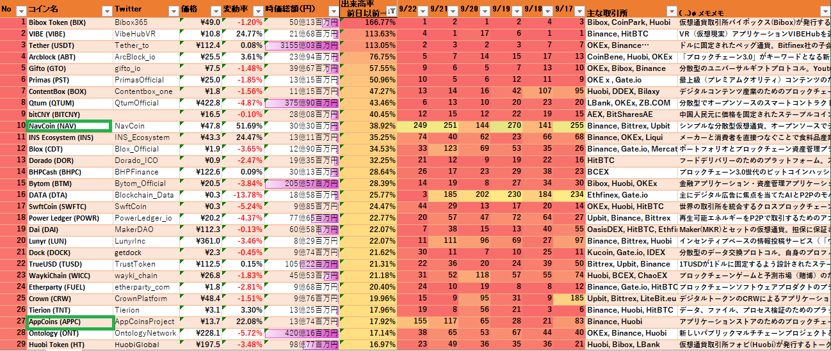Image resolution: width=831 pixels, height=351 pixels.
Task: Click the sorted 出来高率 filter button
Action: [391, 11]
